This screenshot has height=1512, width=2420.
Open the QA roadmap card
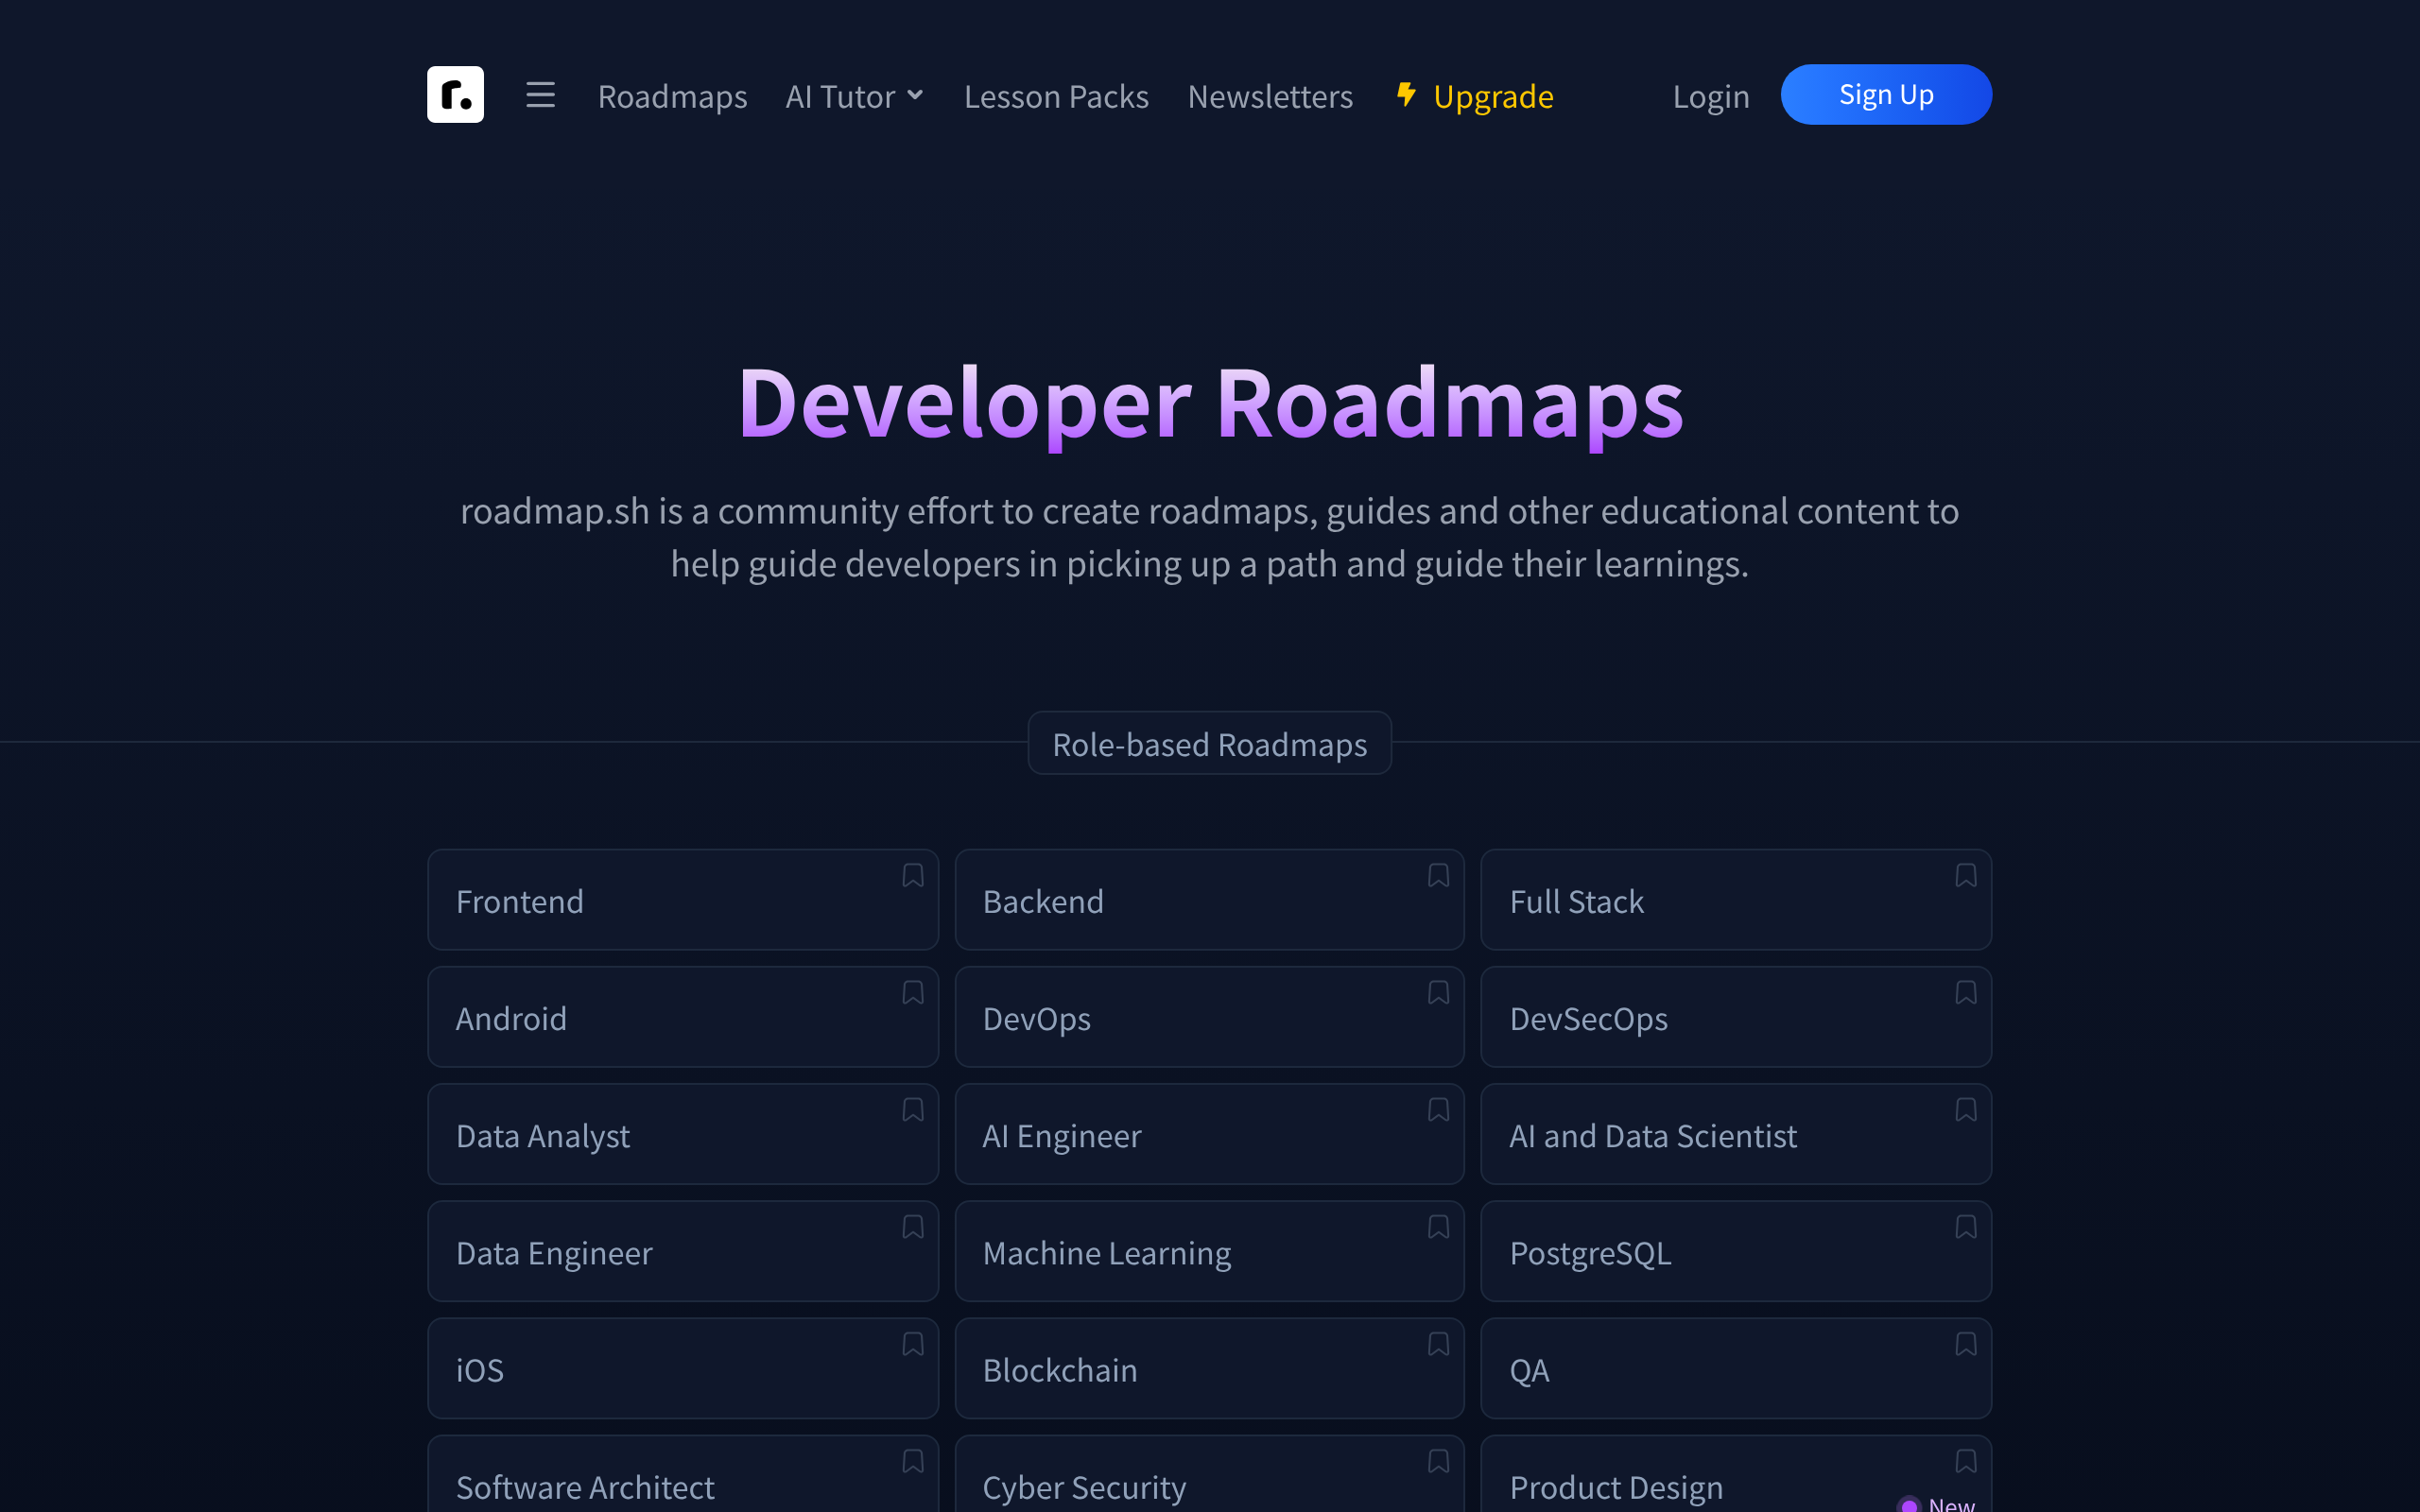coord(1736,1368)
